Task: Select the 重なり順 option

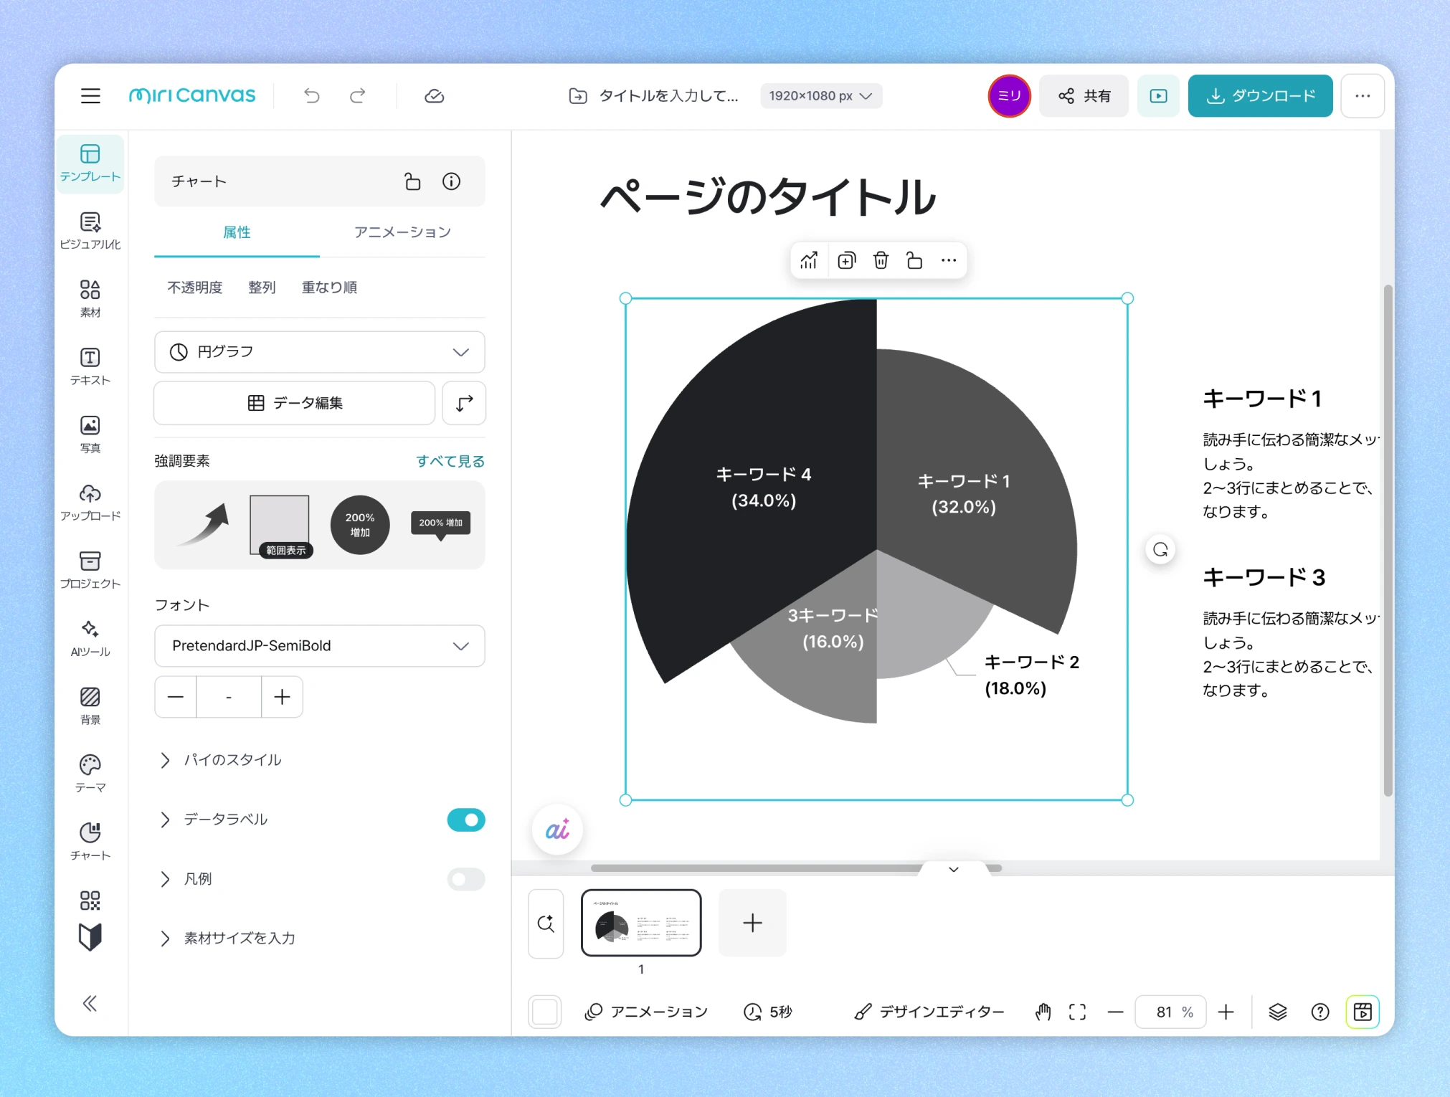Action: (329, 288)
